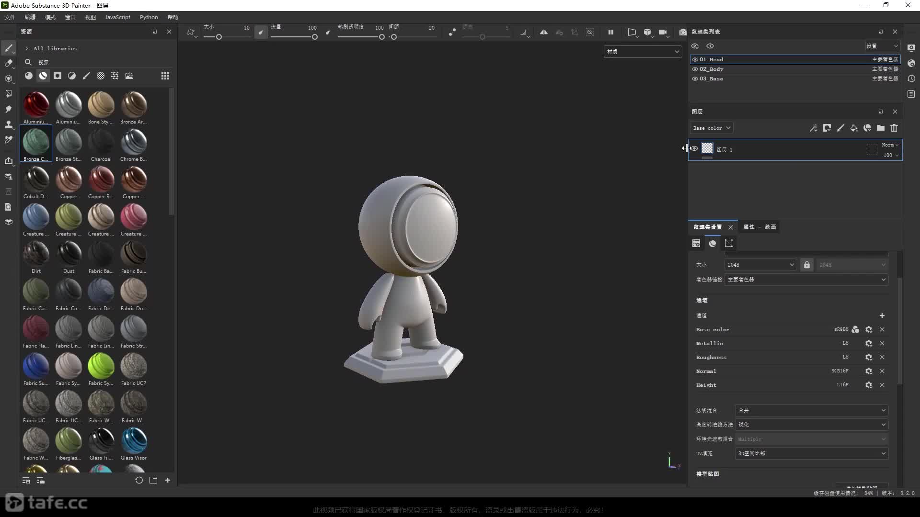Toggle visibility of 03_Base texture set

point(695,79)
